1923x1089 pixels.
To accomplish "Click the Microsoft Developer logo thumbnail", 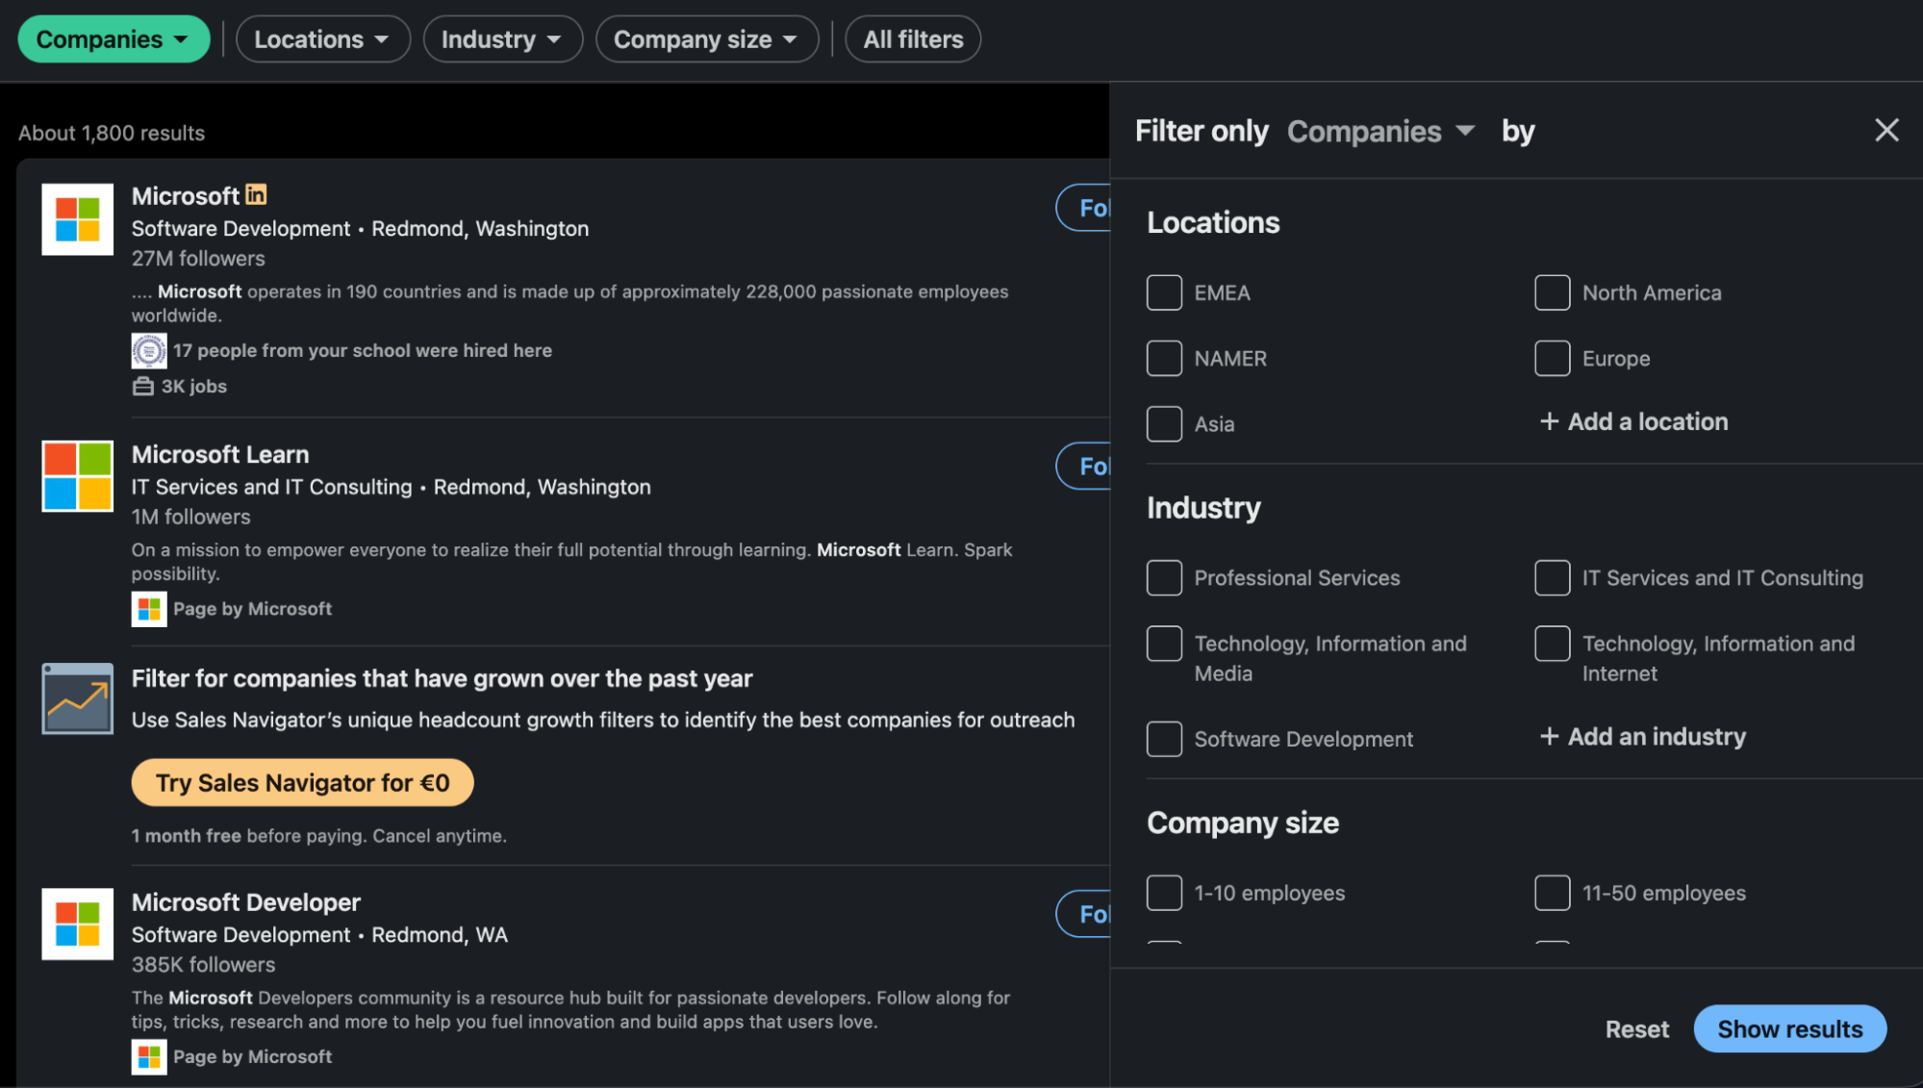I will [77, 924].
